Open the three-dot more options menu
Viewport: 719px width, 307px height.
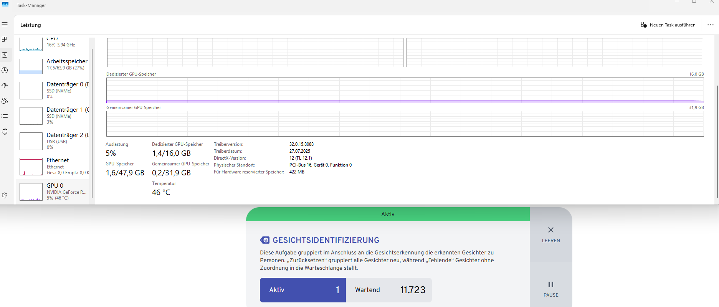tap(711, 25)
